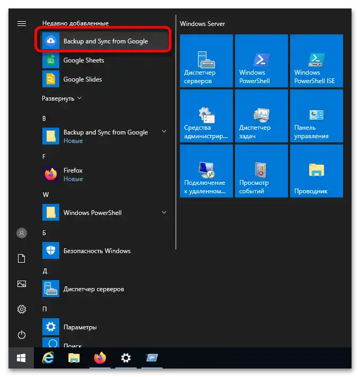The image size is (360, 377).
Task: Open Безопасность Windows shield app
Action: (x=103, y=250)
